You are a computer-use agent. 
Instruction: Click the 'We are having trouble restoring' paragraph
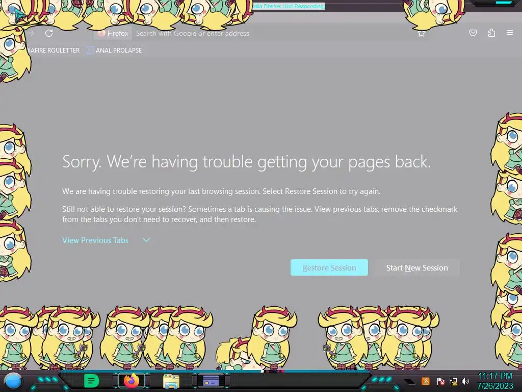pos(221,191)
